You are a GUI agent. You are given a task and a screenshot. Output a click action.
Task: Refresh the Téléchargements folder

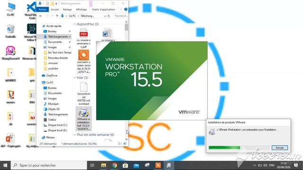[x=109, y=16]
